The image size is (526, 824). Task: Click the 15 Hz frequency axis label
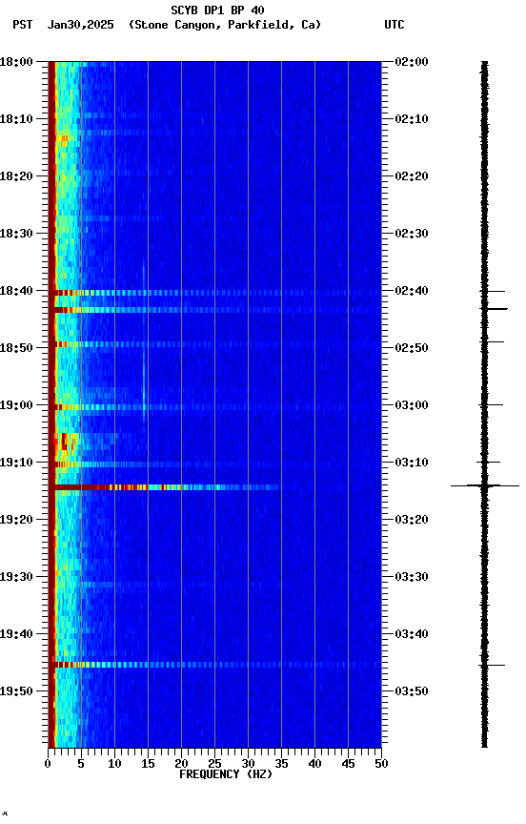pyautogui.click(x=148, y=764)
